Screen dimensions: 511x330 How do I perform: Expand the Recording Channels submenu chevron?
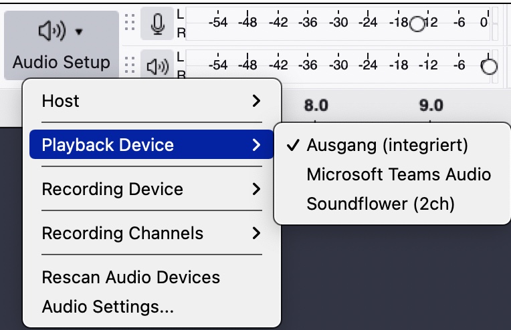pyautogui.click(x=256, y=233)
